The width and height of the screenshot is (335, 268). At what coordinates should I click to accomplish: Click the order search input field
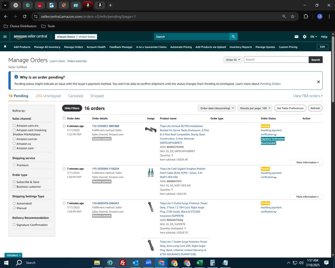(x=276, y=60)
